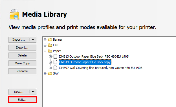
Task: Open the New dropdown arrow
Action: tap(33, 92)
